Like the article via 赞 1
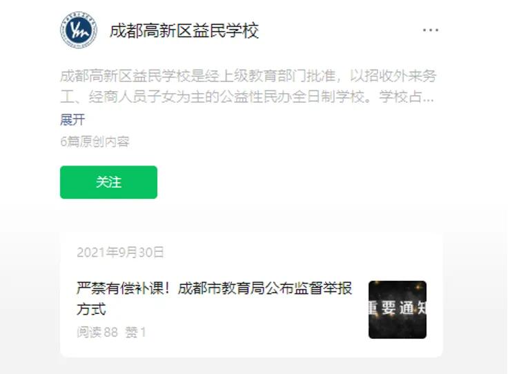 (135, 332)
